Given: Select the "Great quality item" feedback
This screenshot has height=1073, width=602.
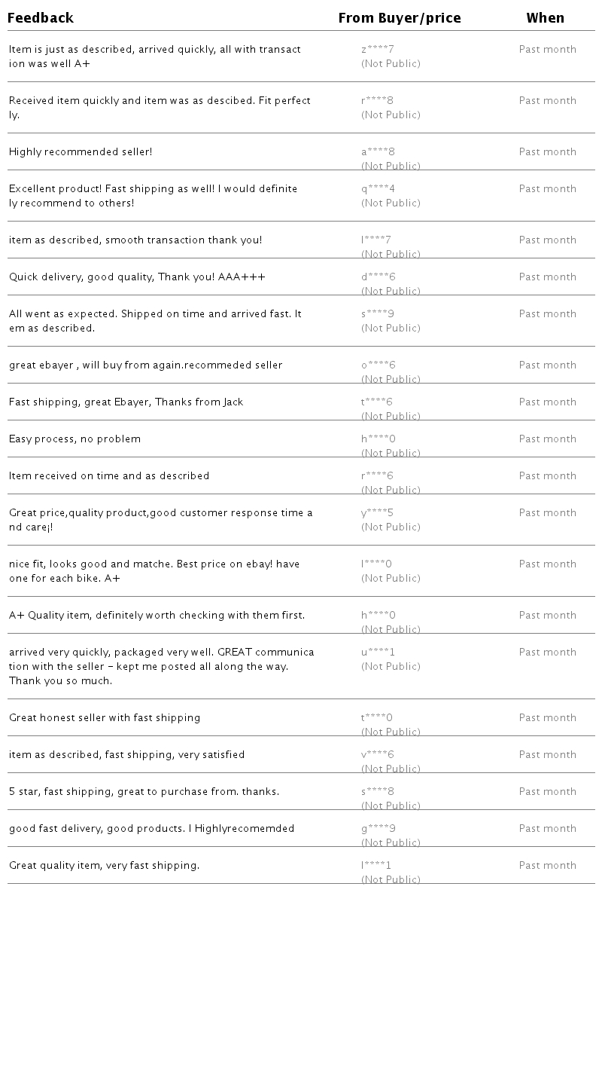Looking at the screenshot, I should [104, 866].
